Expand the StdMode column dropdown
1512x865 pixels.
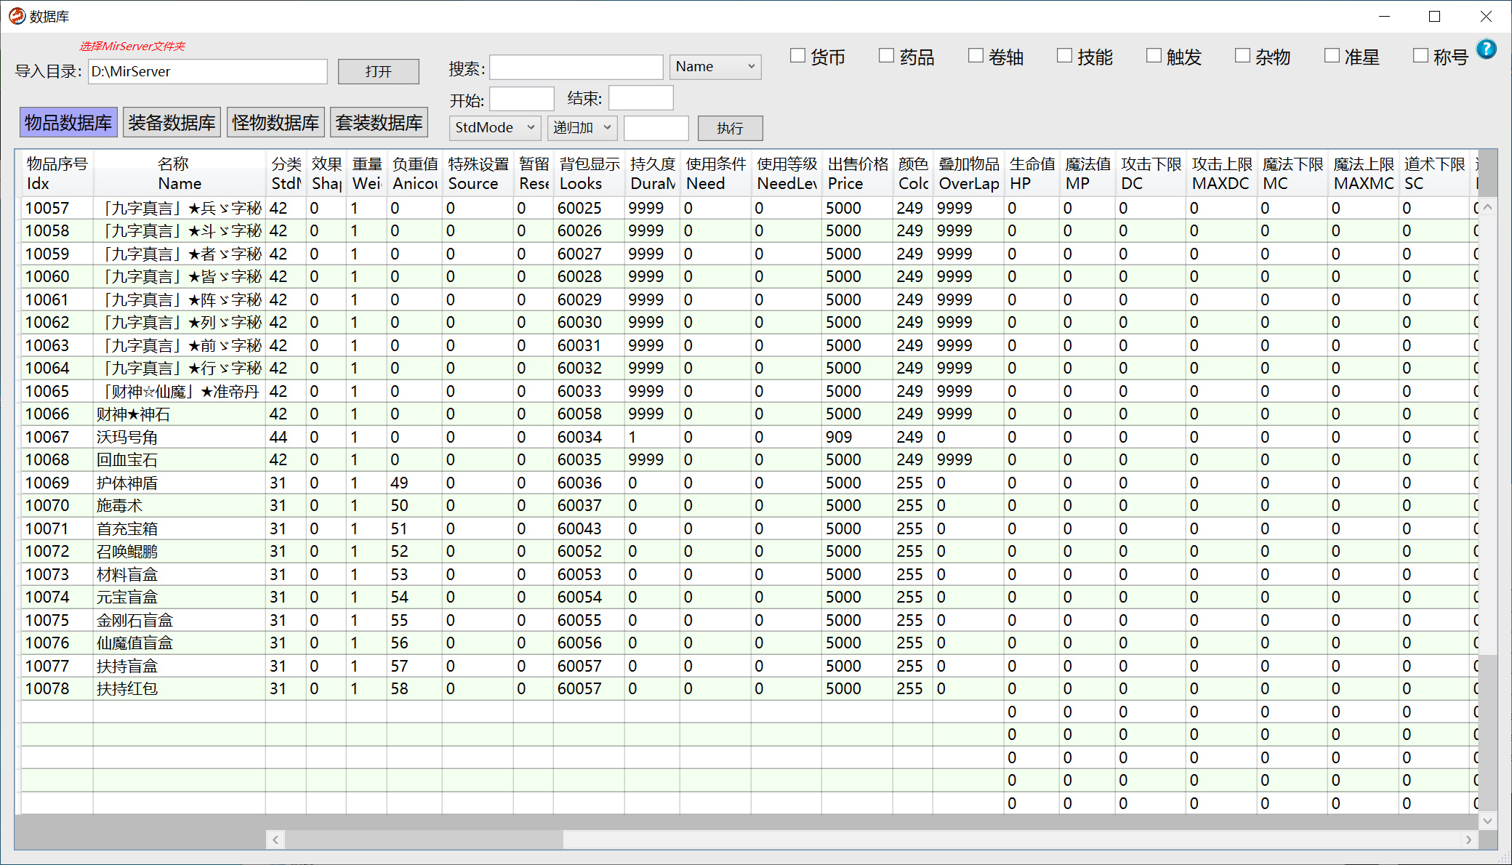point(495,128)
